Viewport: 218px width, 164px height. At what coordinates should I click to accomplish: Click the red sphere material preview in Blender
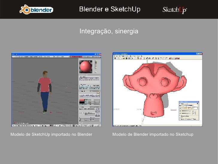[86, 67]
